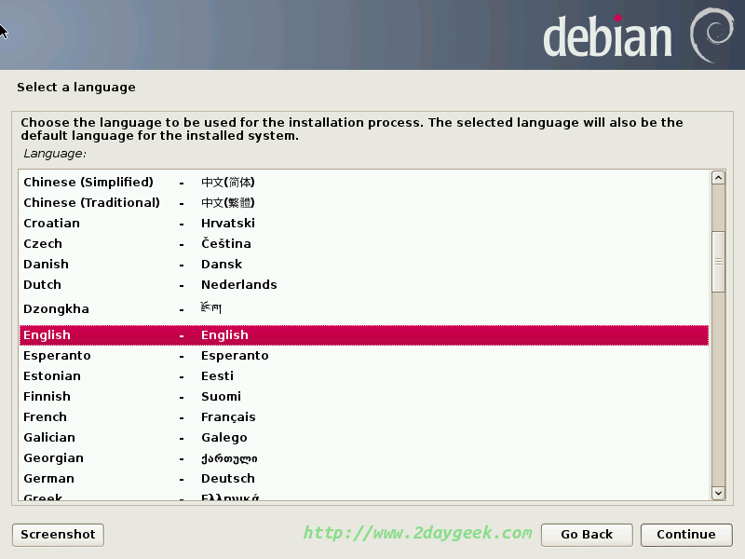Choose the Dzongkha language row
The width and height of the screenshot is (745, 559).
(363, 308)
